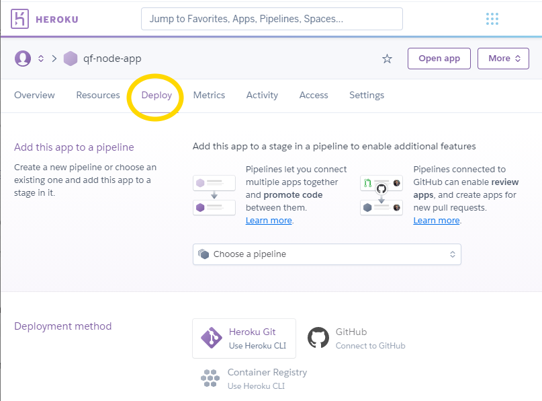The height and width of the screenshot is (401, 542).
Task: Open the app switcher grid icon
Action: [x=492, y=19]
